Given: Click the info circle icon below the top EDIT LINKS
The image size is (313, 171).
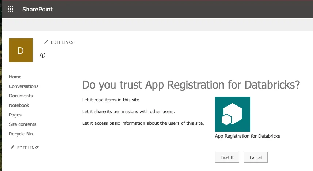Looking at the screenshot, I should click(x=43, y=55).
